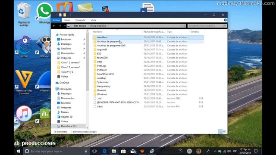Image resolution: width=276 pixels, height=155 pixels.
Task: Click the ESP language indicator
Action: tap(235, 151)
